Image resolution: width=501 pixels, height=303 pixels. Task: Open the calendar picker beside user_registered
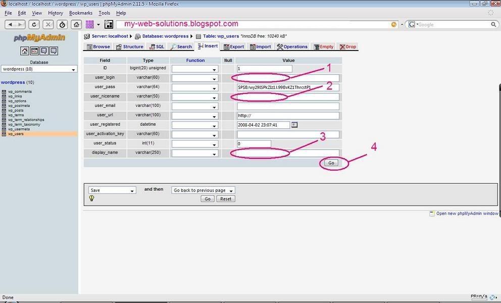[294, 125]
